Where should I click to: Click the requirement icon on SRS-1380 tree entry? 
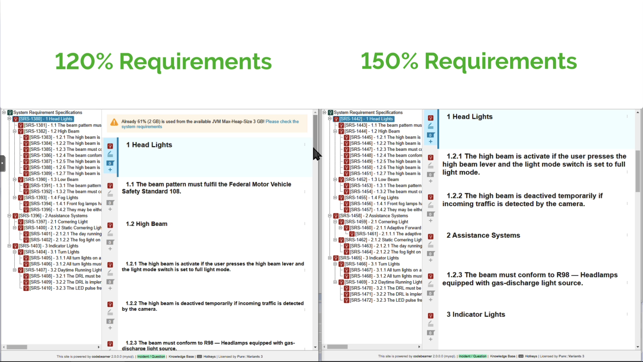(15, 119)
